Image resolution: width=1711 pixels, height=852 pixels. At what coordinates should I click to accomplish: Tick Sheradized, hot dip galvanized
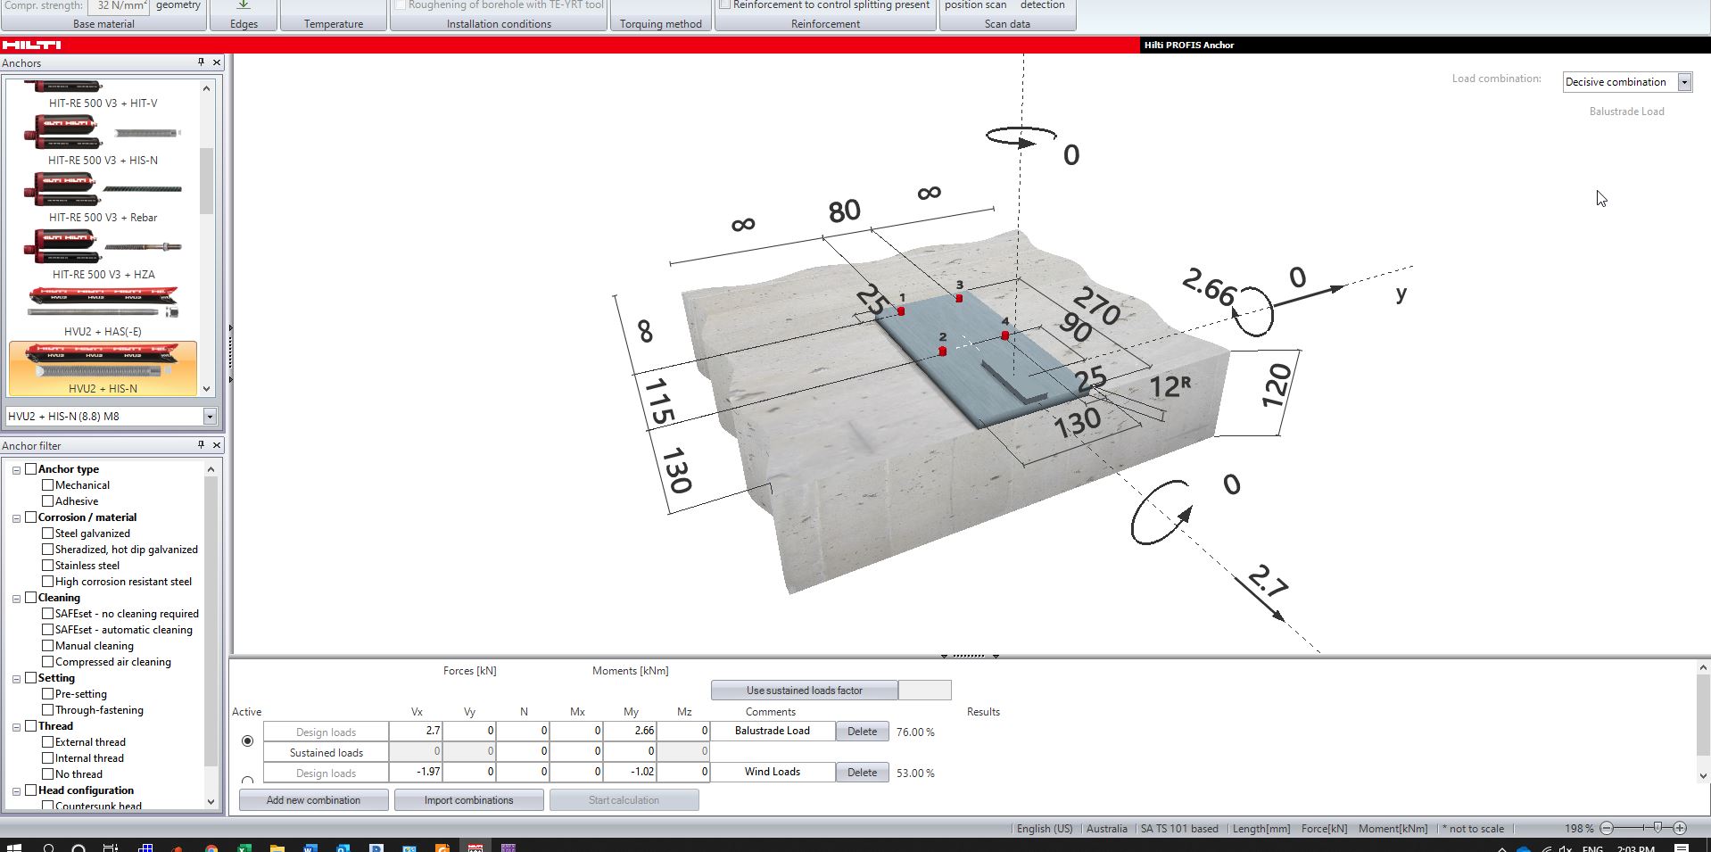point(48,550)
